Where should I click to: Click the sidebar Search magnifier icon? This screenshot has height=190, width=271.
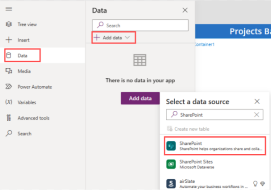(x=9, y=133)
